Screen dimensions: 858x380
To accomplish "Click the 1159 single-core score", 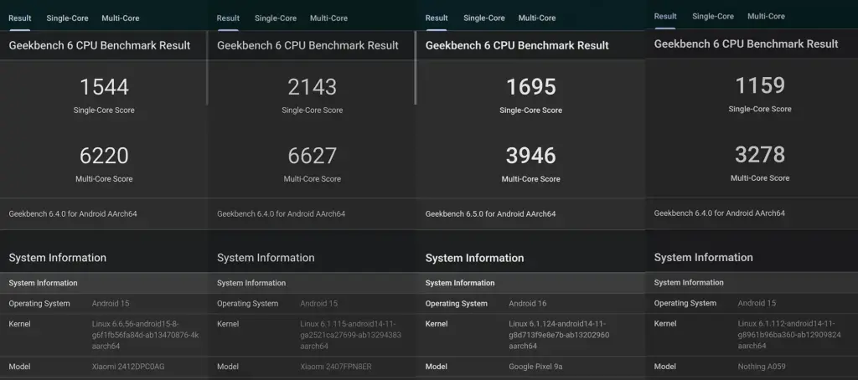I will coord(760,85).
